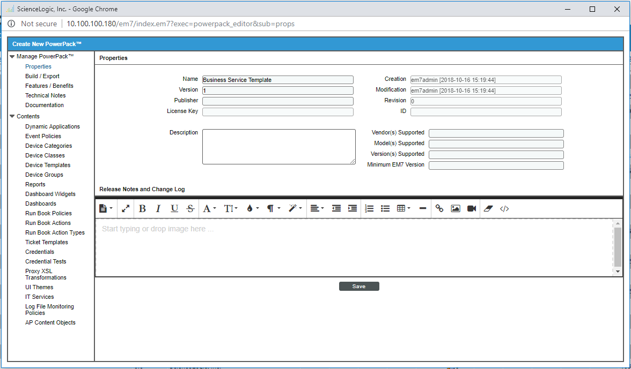This screenshot has width=631, height=369.
Task: Expand editor to fullscreen
Action: click(126, 209)
